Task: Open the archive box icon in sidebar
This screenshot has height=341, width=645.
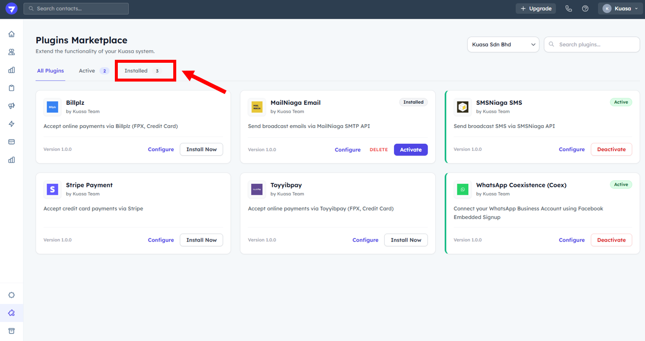Action: [x=11, y=331]
